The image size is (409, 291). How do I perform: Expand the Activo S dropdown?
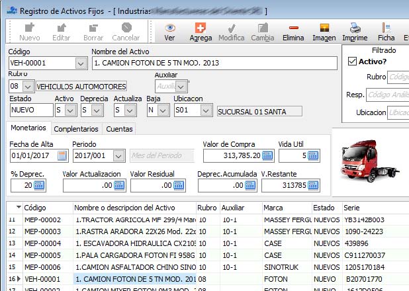click(70, 110)
